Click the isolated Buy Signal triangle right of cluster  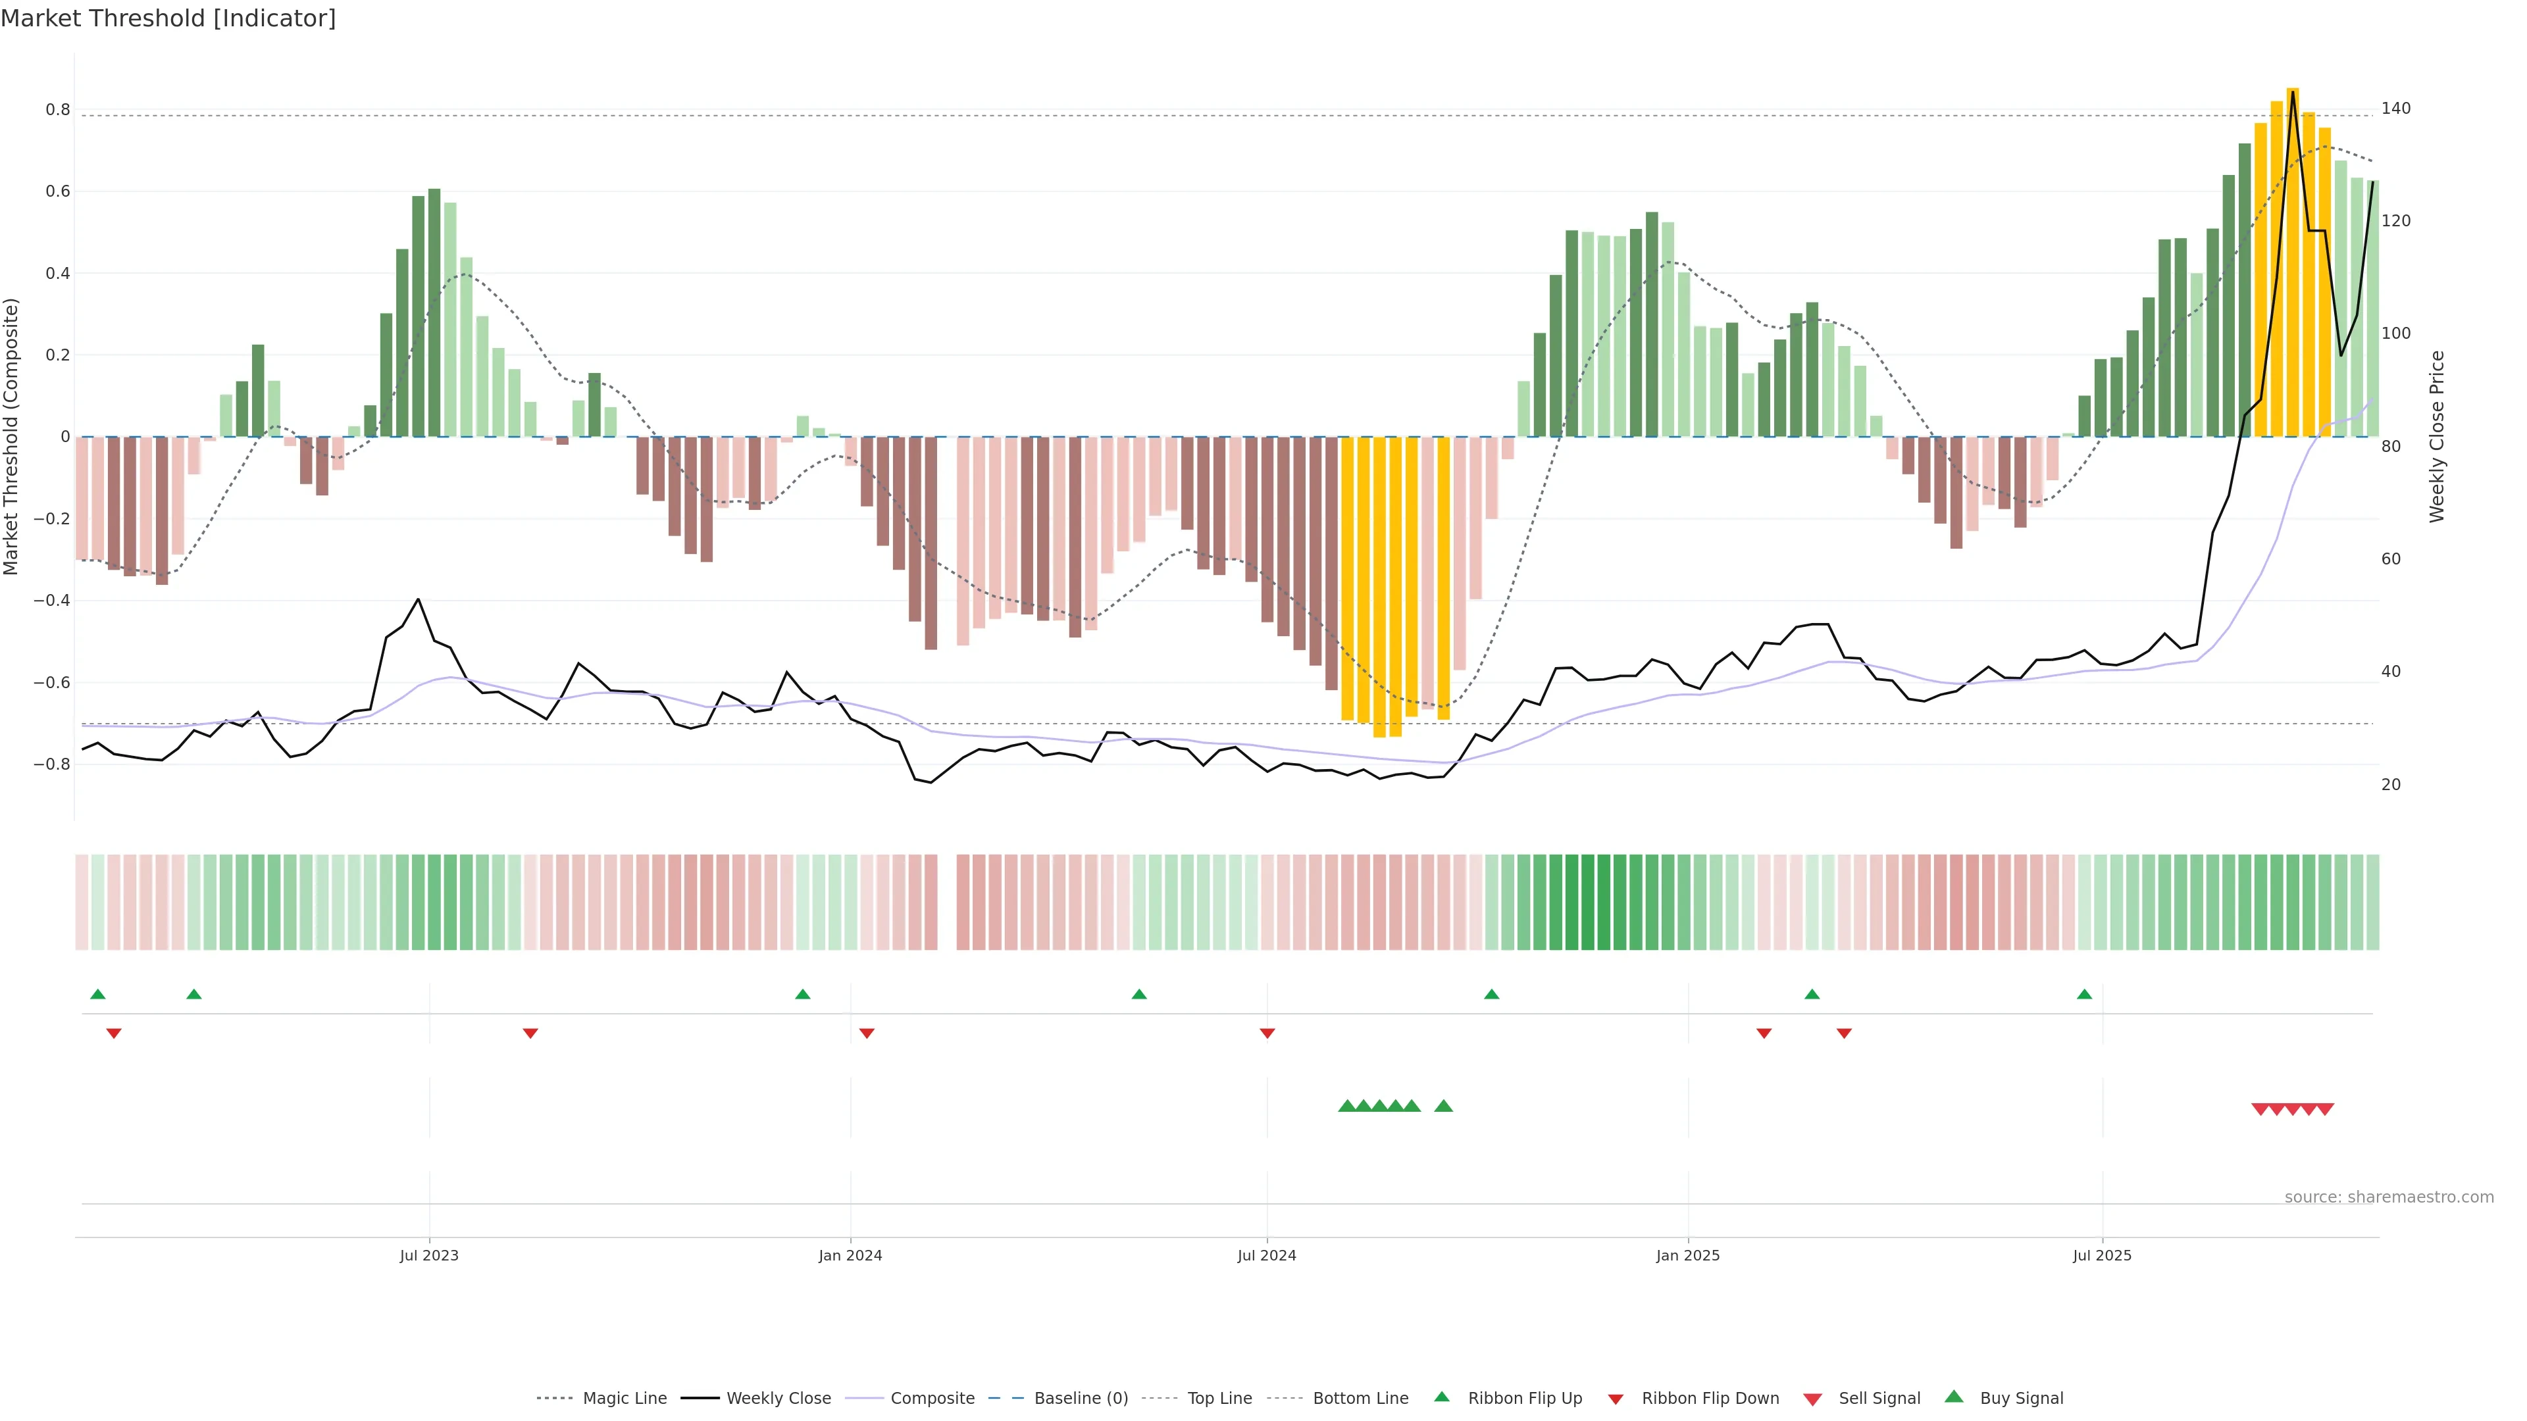(x=1443, y=1106)
